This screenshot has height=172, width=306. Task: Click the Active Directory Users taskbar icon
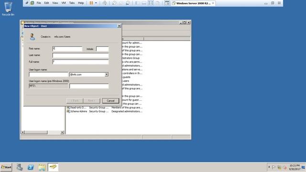tap(53, 167)
